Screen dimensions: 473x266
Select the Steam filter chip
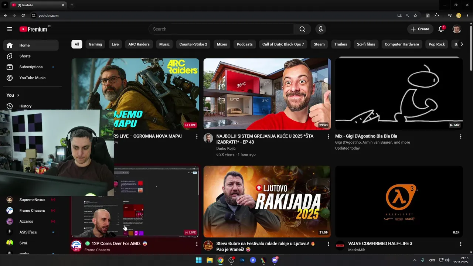click(319, 44)
